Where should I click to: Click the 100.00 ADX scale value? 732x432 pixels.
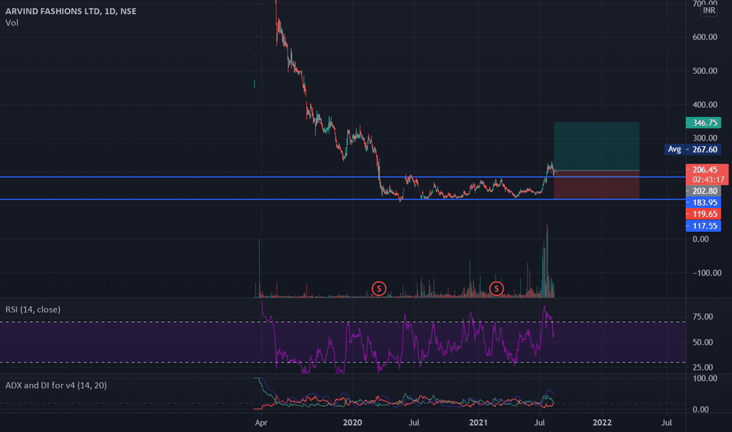point(705,379)
